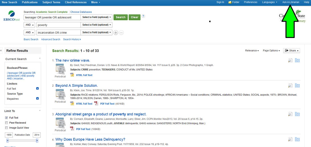Expand Search History

coord(72,39)
